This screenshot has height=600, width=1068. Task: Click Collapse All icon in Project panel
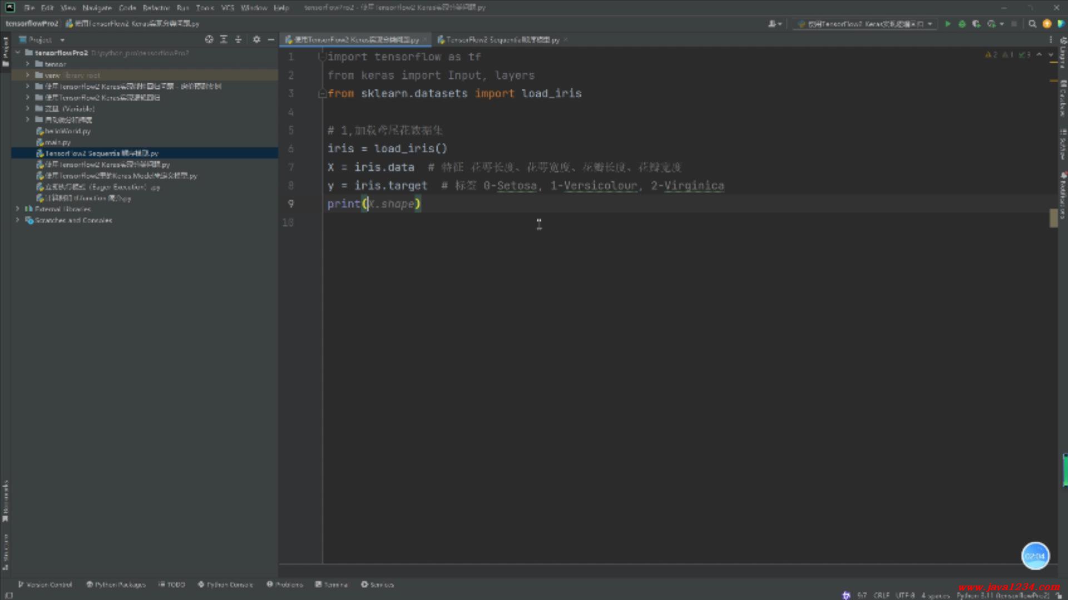point(238,39)
